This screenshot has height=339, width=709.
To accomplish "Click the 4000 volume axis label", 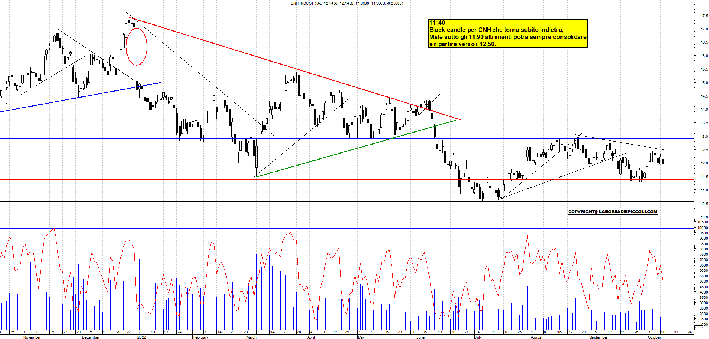I will point(704,292).
